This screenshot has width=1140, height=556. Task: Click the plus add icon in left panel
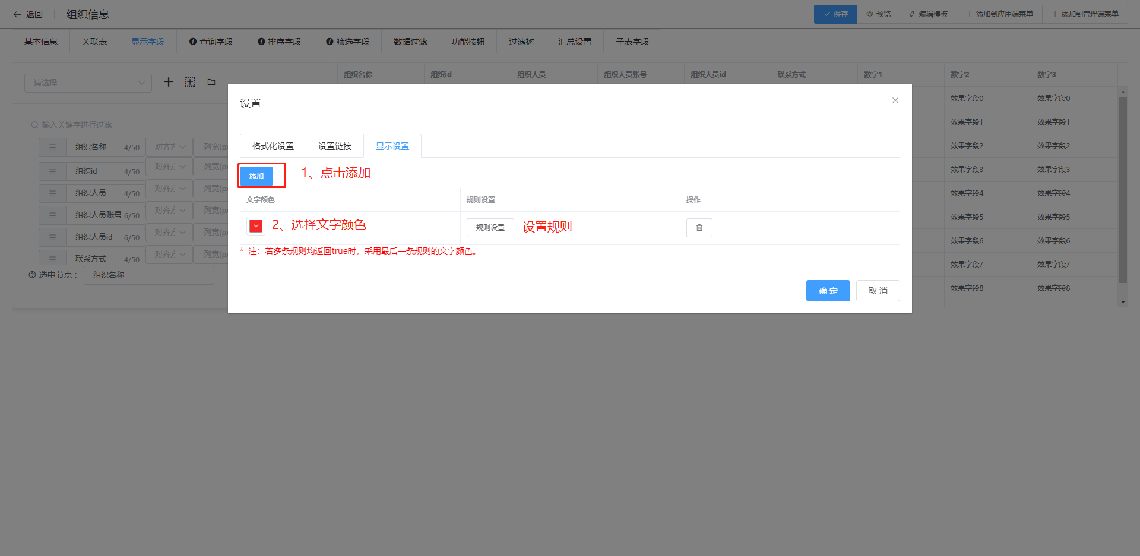coord(169,82)
